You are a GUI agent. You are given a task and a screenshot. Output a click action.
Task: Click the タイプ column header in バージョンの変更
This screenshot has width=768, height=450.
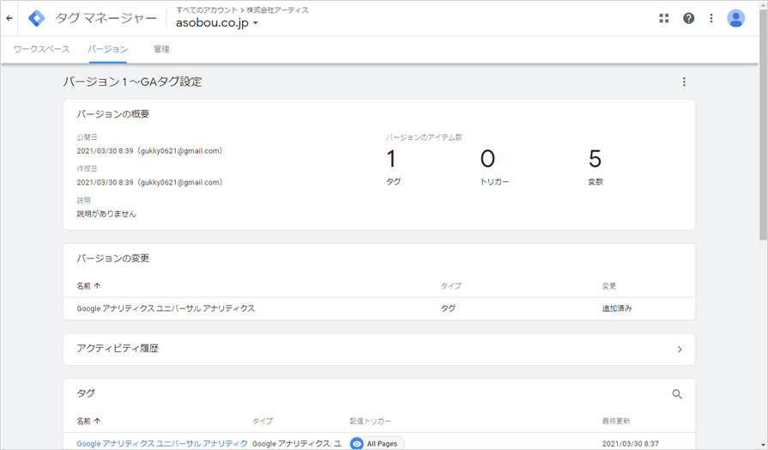pos(451,286)
